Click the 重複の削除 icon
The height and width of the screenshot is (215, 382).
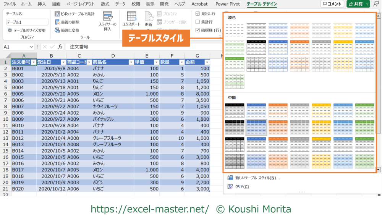(57, 22)
